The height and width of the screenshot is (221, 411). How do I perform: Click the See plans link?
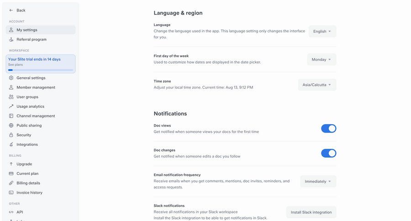(x=15, y=65)
